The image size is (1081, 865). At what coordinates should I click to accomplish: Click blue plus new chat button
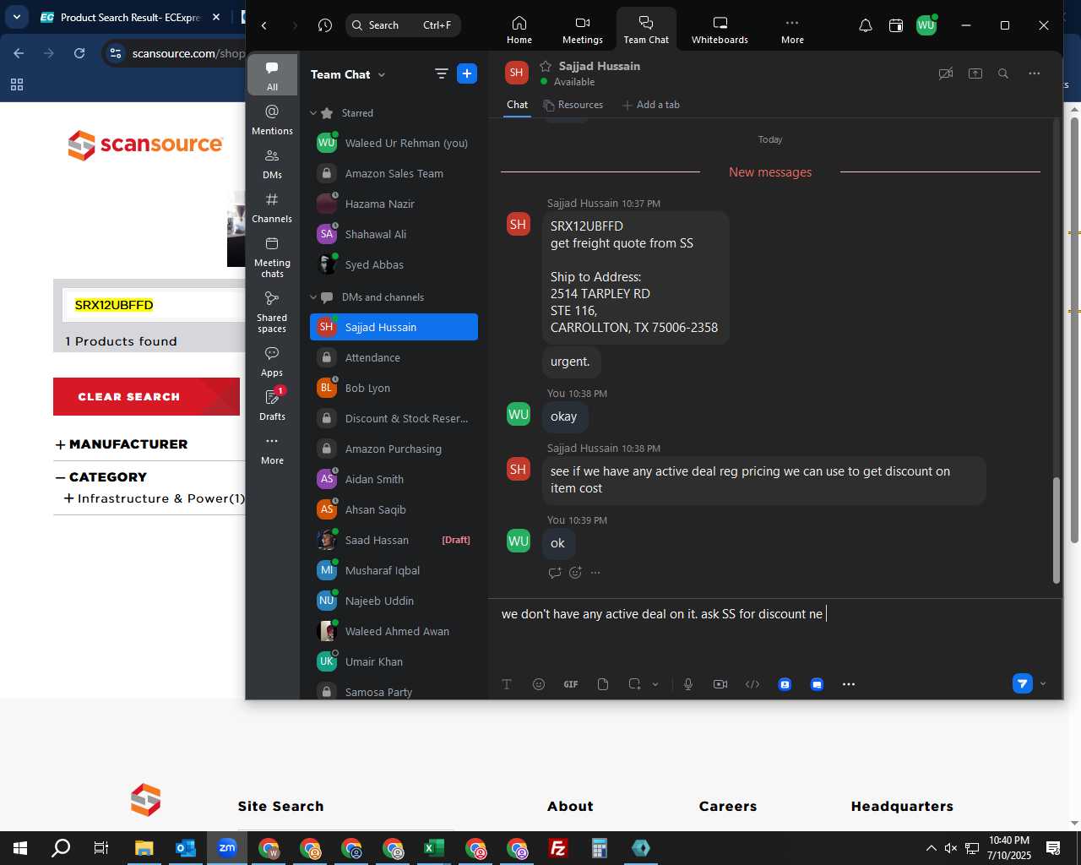467,73
